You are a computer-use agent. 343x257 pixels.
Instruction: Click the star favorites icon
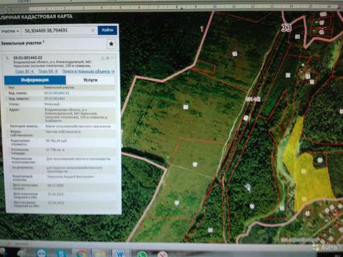[111, 44]
